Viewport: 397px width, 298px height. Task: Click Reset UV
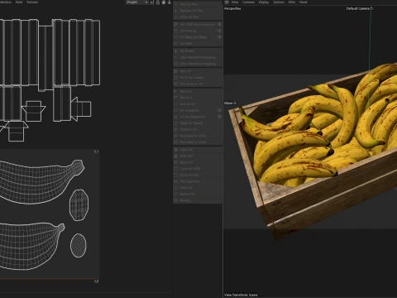click(x=198, y=162)
